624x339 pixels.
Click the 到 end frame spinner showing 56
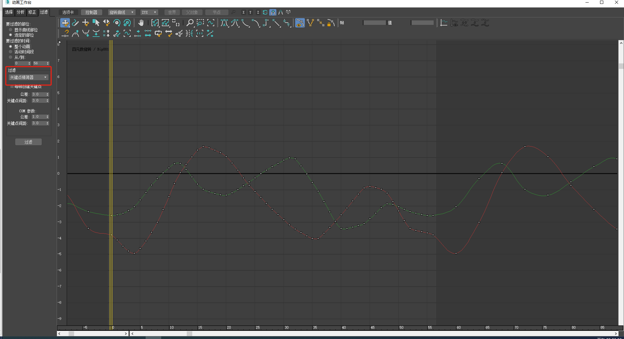pyautogui.click(x=41, y=63)
